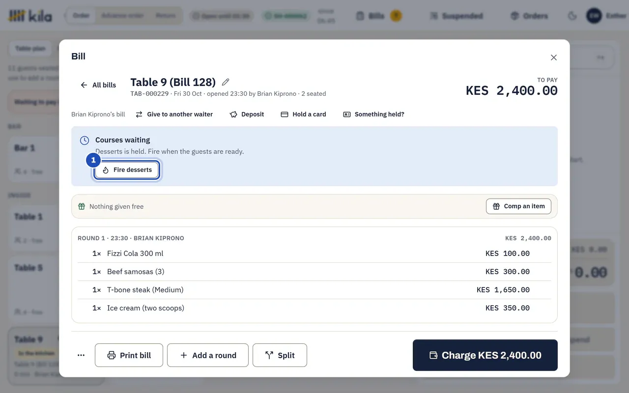Split the bill

tap(280, 355)
